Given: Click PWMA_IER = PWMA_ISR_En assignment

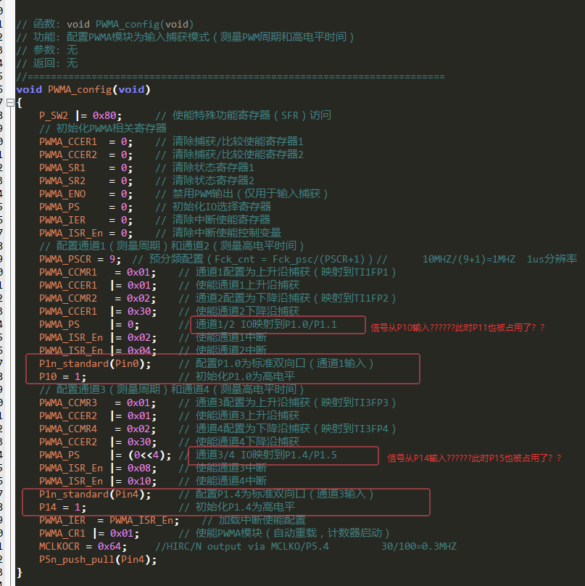Looking at the screenshot, I should (x=109, y=520).
